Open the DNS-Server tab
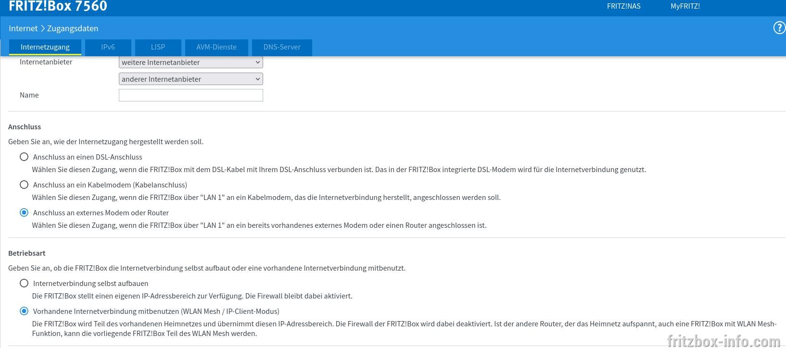The image size is (786, 348). click(x=282, y=47)
